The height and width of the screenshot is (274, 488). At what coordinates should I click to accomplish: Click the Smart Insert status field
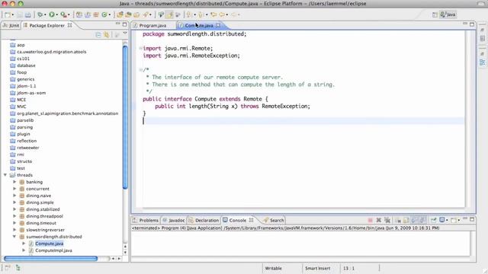pyautogui.click(x=317, y=268)
